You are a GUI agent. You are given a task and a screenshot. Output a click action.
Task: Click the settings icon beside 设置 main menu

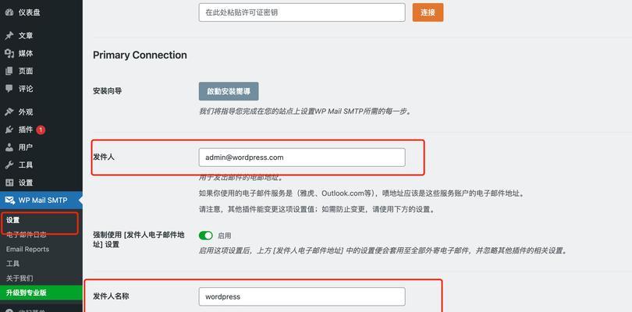coord(9,183)
